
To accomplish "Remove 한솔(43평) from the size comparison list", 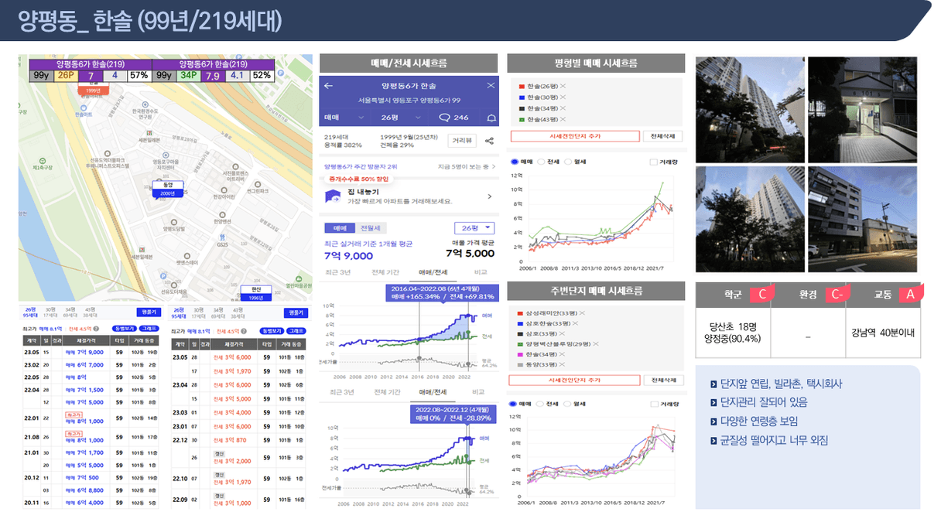I will [x=563, y=119].
